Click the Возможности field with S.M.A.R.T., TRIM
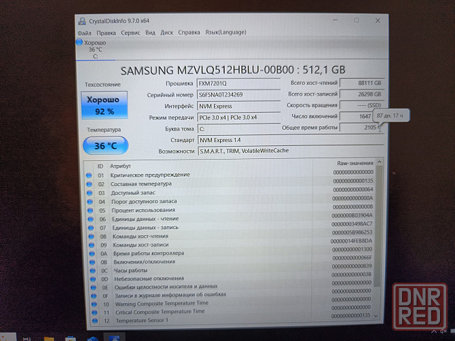455x341 pixels. point(291,151)
